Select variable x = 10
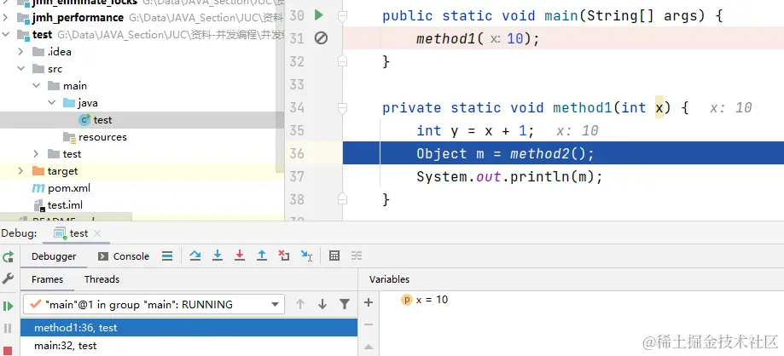 pyautogui.click(x=425, y=300)
